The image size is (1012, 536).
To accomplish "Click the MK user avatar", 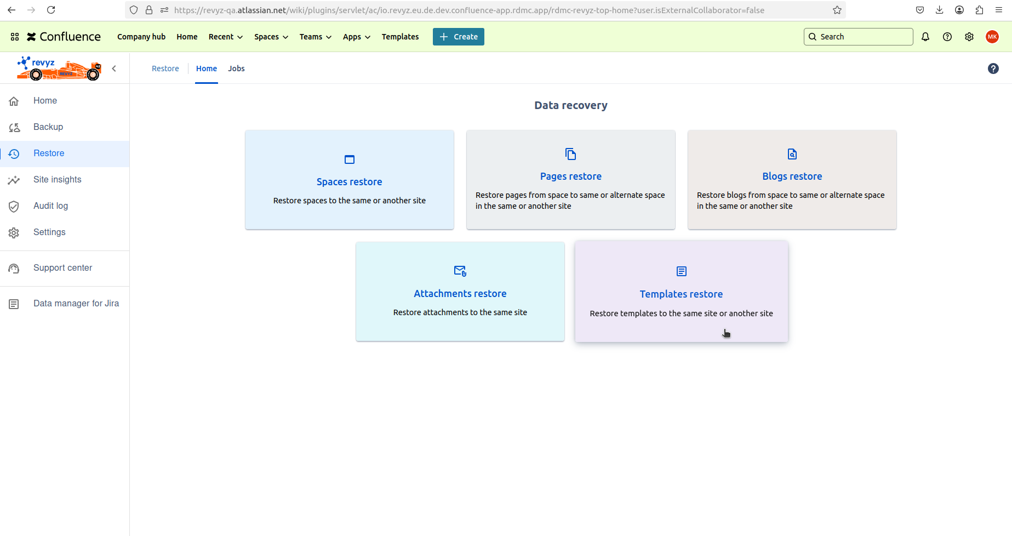I will tap(992, 37).
